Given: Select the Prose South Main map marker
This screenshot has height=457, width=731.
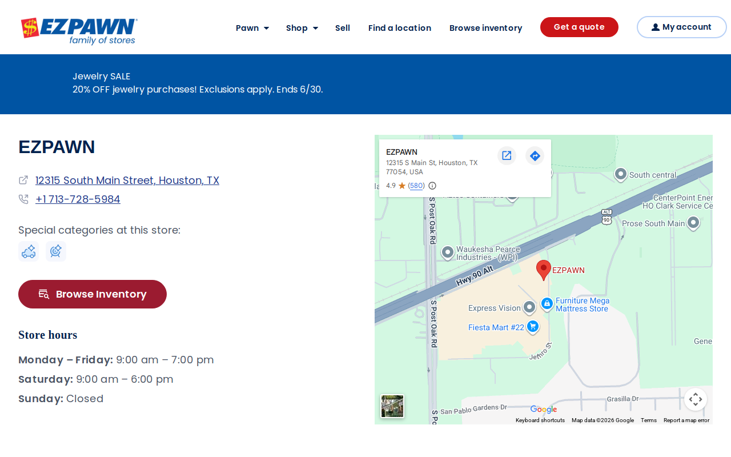Looking at the screenshot, I should pos(693,223).
